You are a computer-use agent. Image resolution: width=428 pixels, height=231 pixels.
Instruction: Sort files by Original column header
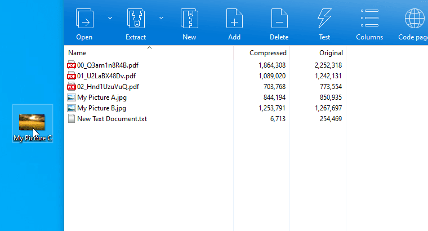[331, 53]
